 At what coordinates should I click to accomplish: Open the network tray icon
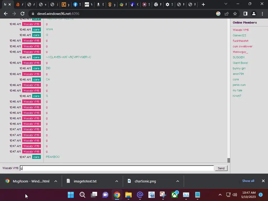coord(228,195)
